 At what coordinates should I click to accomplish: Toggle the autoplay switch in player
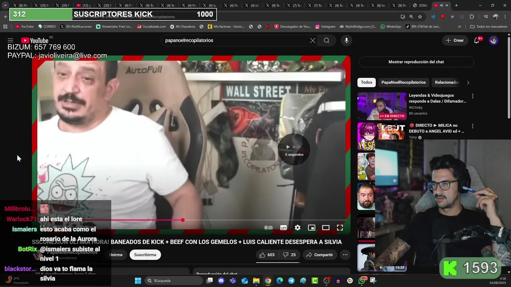point(268,228)
